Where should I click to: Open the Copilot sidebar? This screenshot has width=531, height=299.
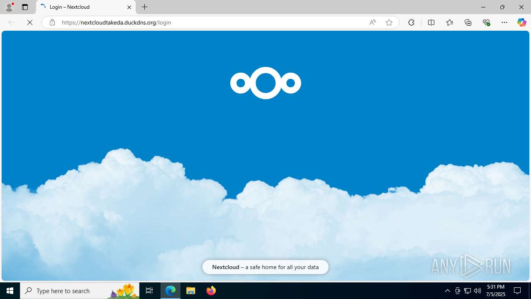coord(521,22)
